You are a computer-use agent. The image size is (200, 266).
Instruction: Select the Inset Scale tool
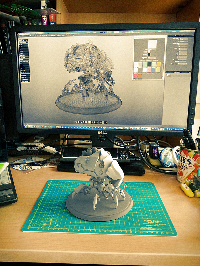(24, 55)
